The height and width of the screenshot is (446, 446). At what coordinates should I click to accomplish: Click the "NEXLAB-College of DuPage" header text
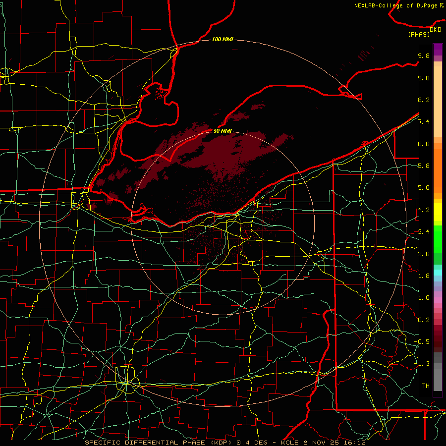pyautogui.click(x=396, y=5)
